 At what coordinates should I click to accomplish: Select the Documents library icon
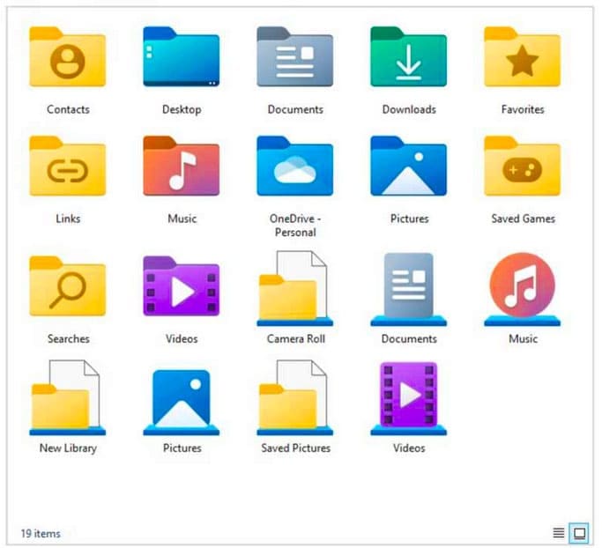(409, 289)
